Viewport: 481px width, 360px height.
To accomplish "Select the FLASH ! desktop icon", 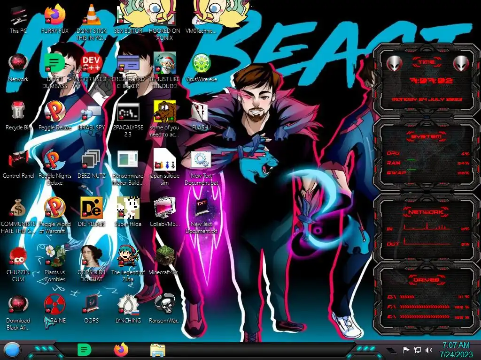I will 201,116.
